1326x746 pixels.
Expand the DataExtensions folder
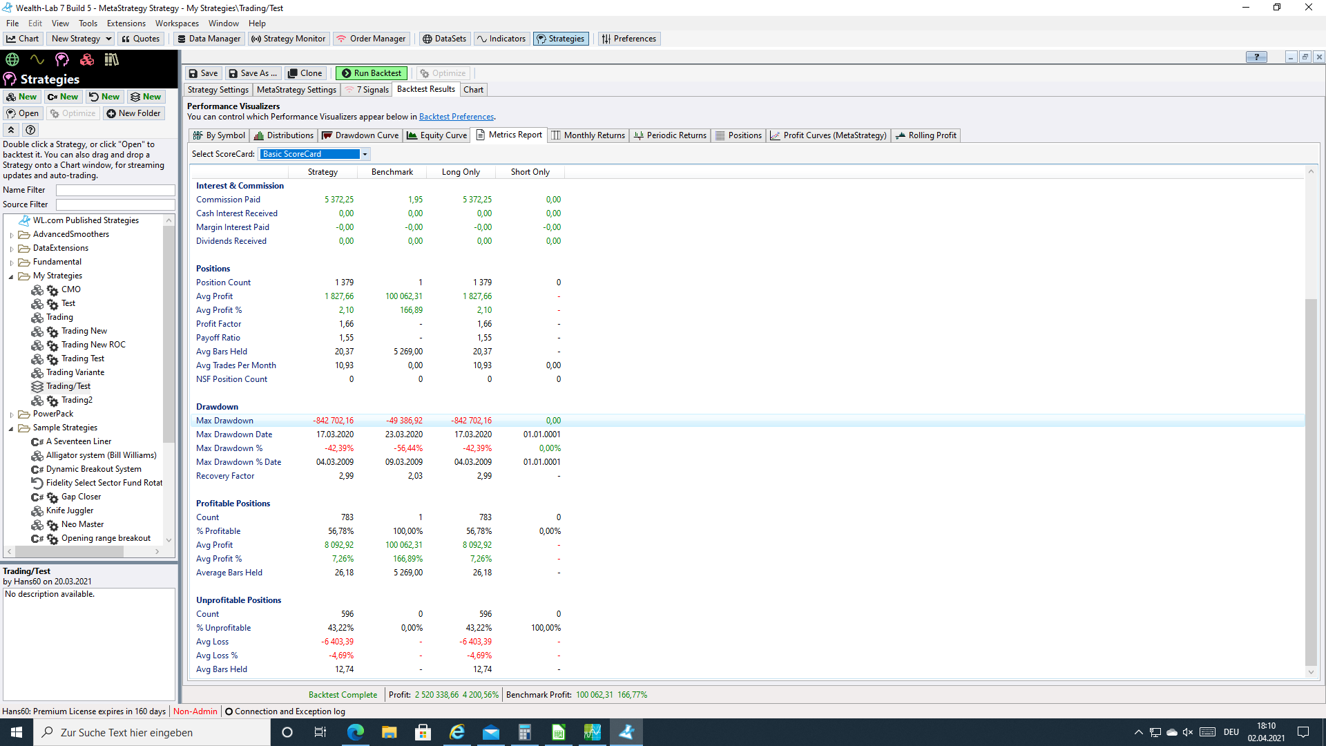tap(12, 249)
